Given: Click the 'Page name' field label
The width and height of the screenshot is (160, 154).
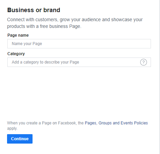Looking at the screenshot, I should 18,35.
